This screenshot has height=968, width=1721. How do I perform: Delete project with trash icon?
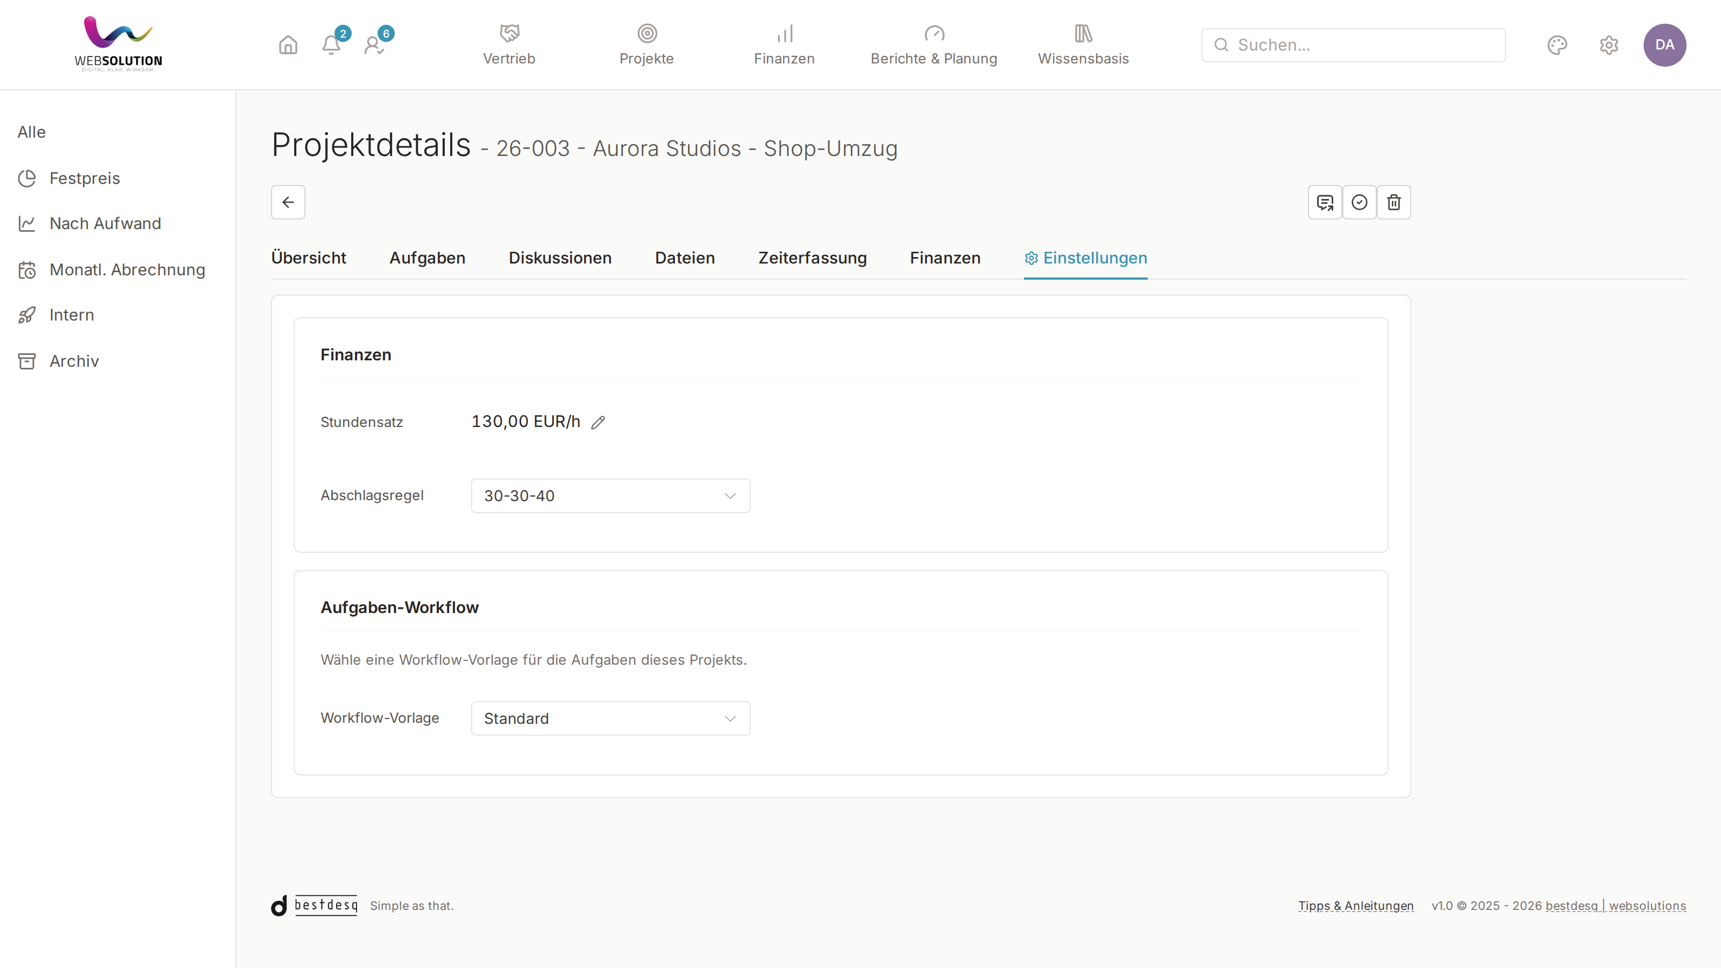1393,202
